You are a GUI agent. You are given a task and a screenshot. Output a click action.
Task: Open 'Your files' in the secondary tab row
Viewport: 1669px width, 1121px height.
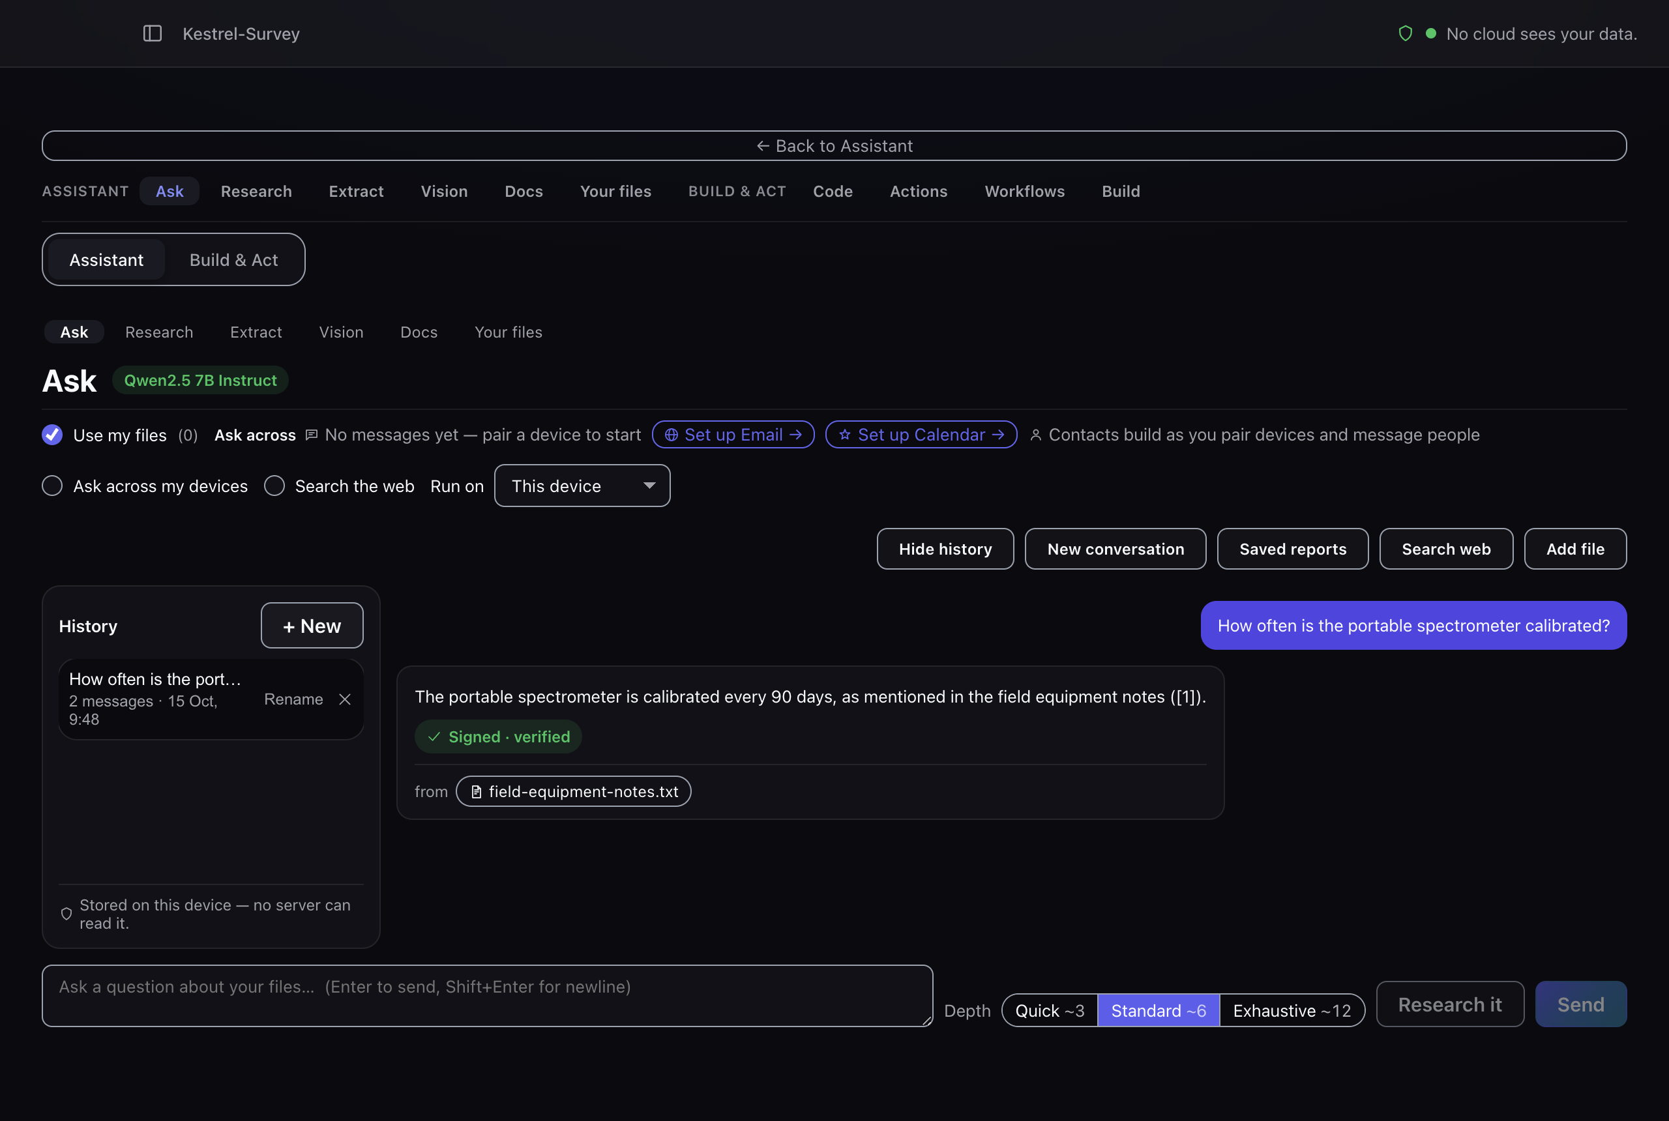coord(509,332)
